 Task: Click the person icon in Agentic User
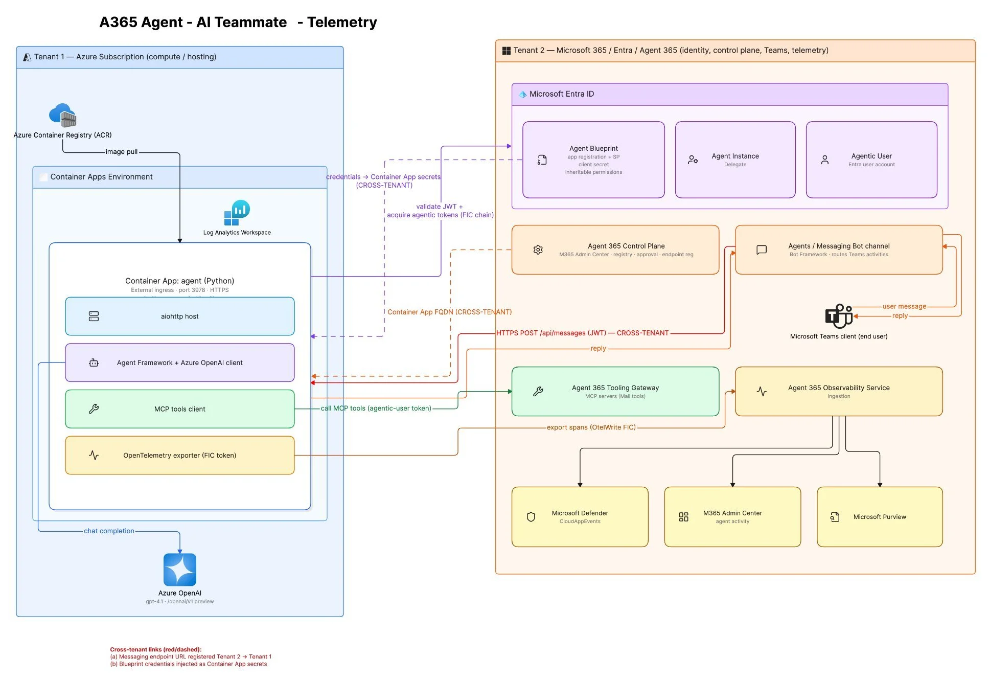coord(824,160)
